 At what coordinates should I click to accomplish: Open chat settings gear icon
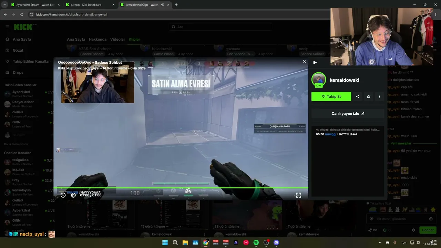(413, 230)
